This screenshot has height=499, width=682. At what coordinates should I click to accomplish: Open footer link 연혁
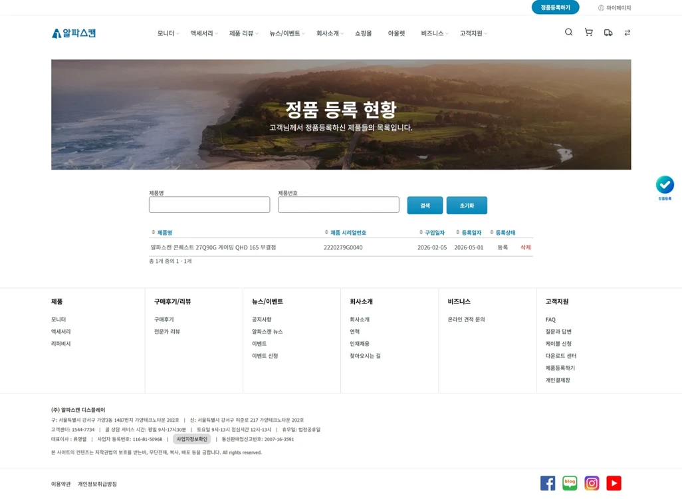click(355, 332)
